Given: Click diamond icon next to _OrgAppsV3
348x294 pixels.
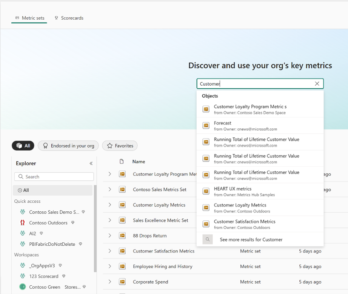Looking at the screenshot, I should tap(60, 265).
